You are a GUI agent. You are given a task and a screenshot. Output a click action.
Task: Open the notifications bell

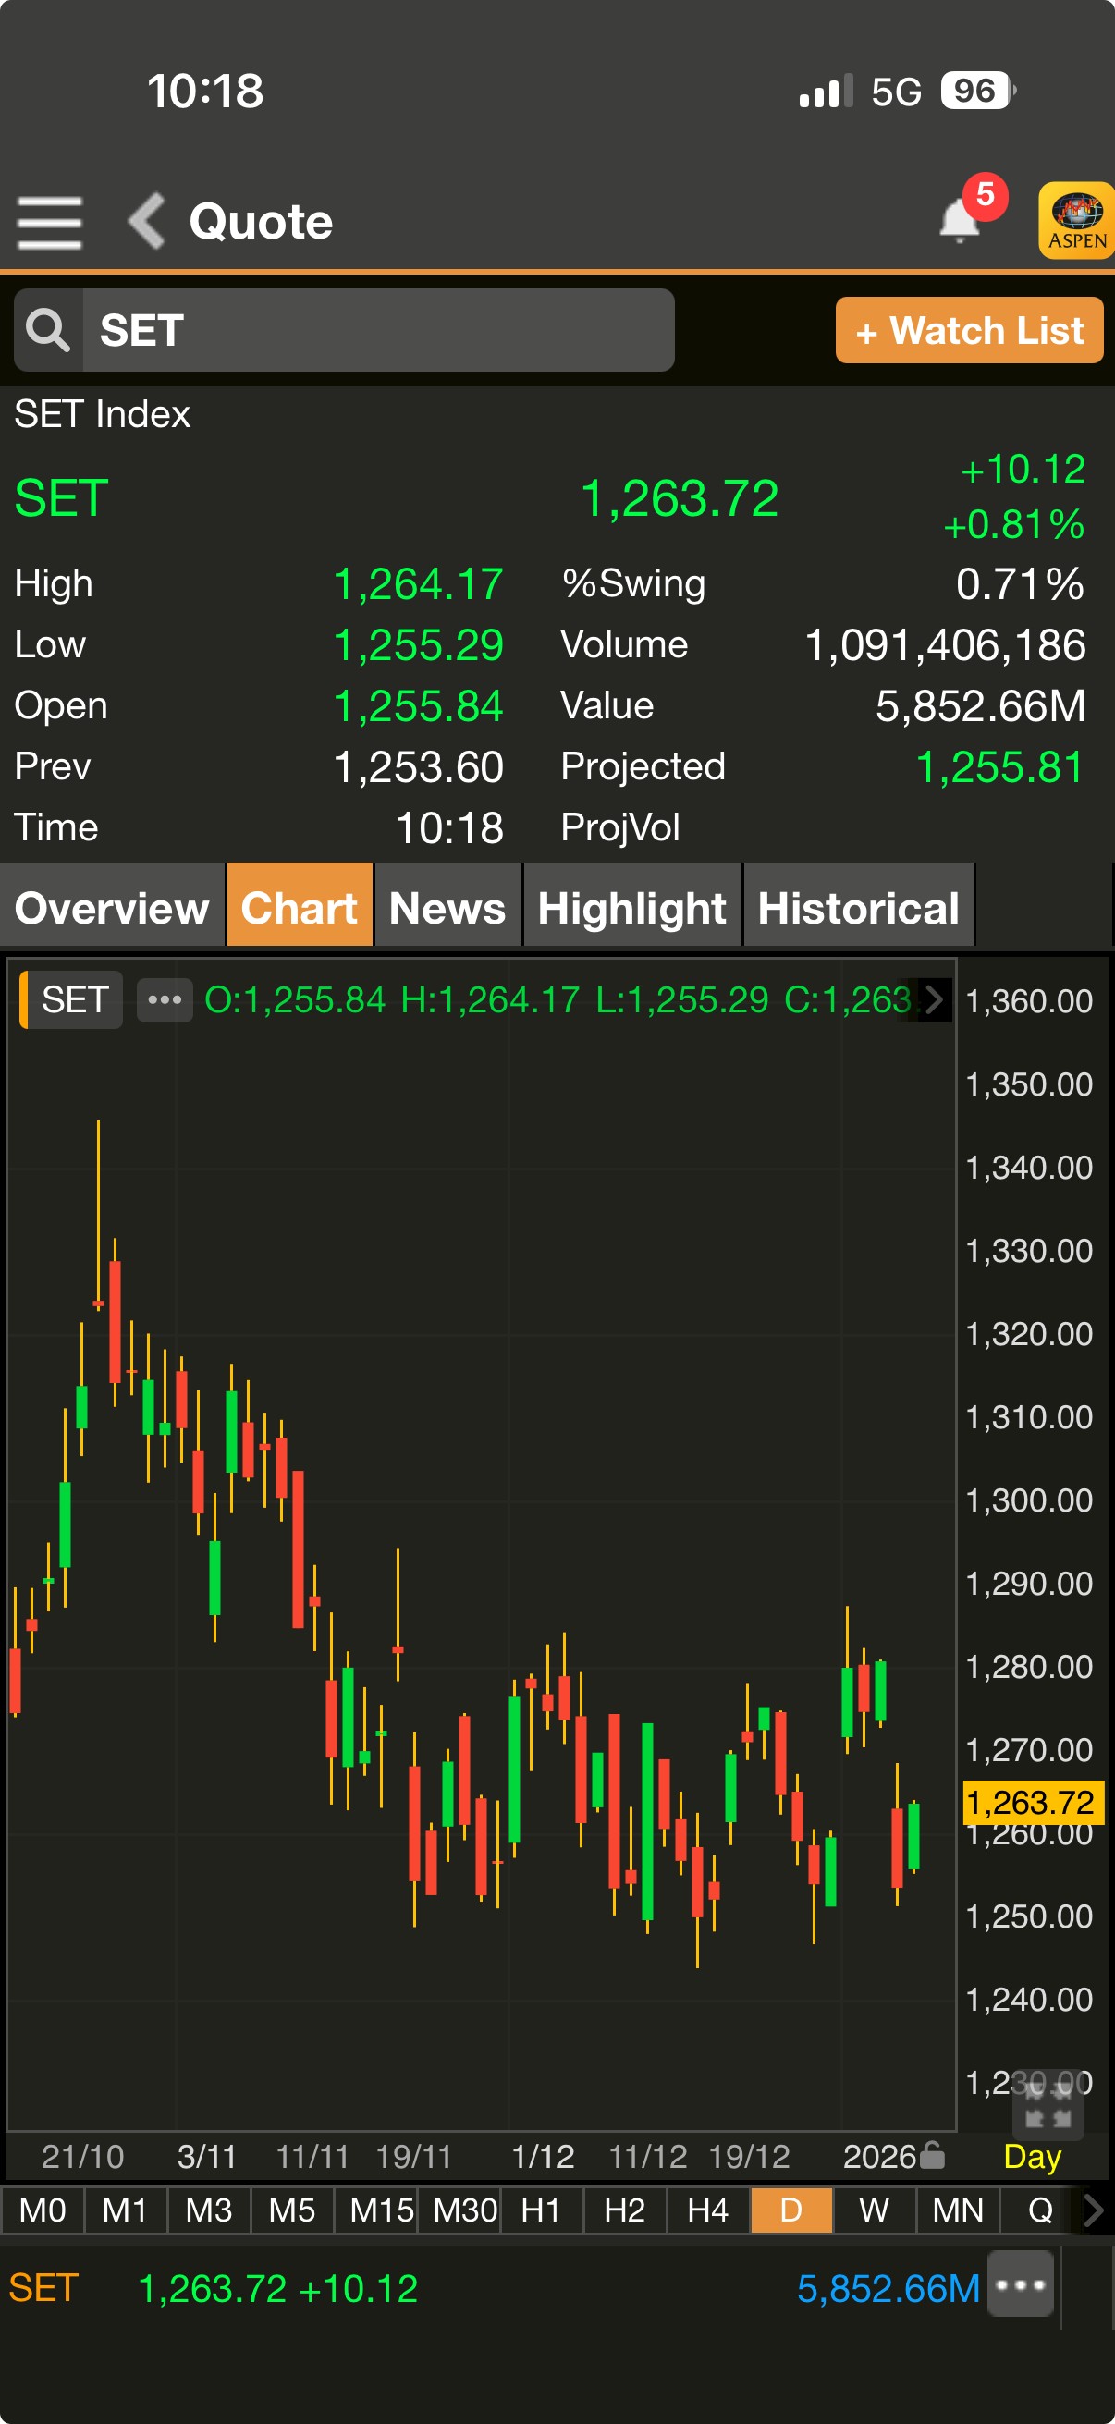(x=960, y=220)
